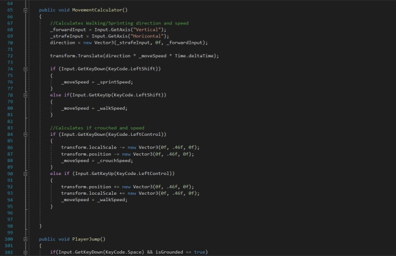Viewport: 396px width, 256px height.
Task: Collapse the LeftShift GetKeyDown if block on line 74
Action: point(26,69)
